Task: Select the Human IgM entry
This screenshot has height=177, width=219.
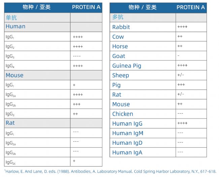Action: (x=128, y=133)
